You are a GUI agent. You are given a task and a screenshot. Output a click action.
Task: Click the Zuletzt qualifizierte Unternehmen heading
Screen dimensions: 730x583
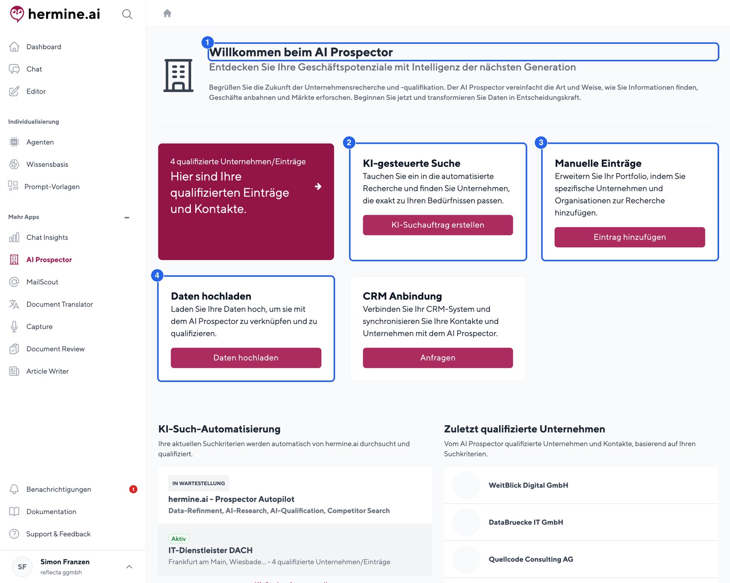point(525,429)
